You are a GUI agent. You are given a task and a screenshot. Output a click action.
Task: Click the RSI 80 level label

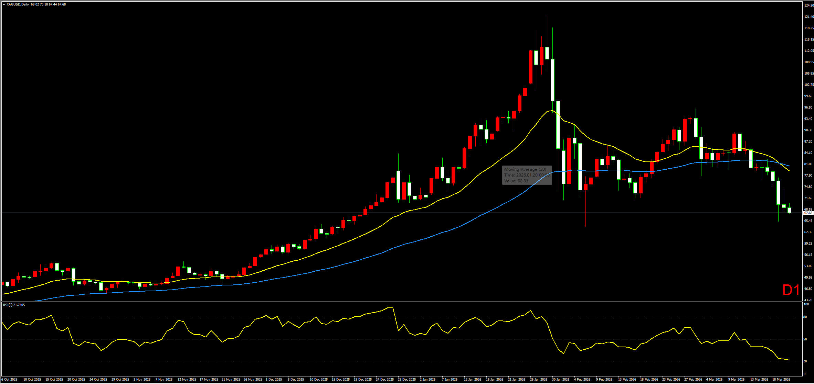point(805,317)
